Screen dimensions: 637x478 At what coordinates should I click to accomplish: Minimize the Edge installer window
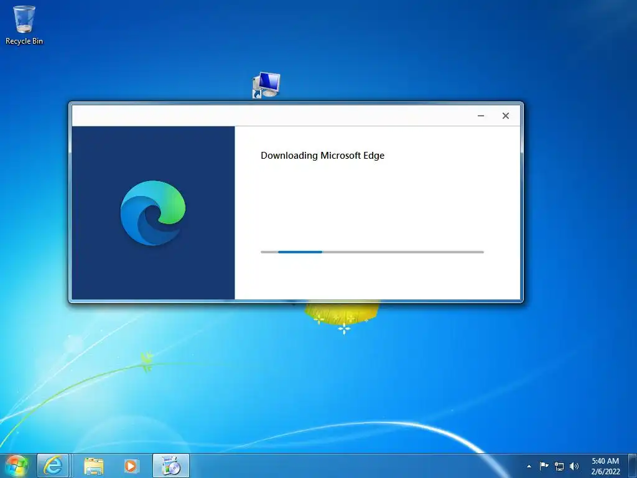click(481, 116)
